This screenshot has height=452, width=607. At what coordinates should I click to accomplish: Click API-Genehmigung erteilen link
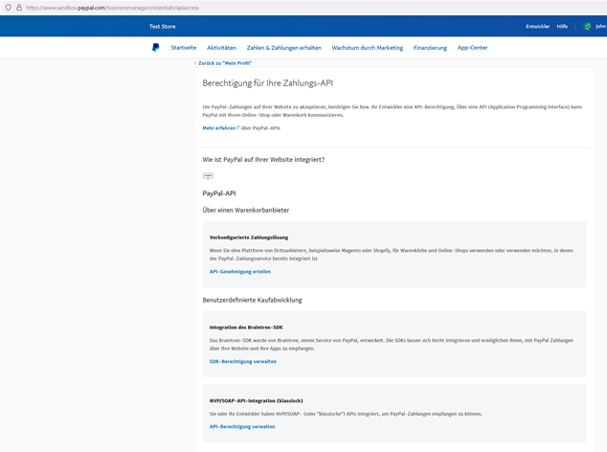click(x=240, y=272)
